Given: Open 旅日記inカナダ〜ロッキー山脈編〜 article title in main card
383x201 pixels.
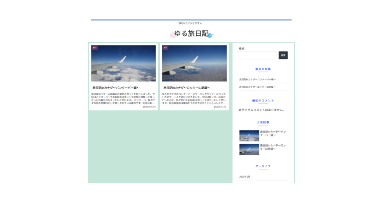Looking at the screenshot, I should coord(187,88).
